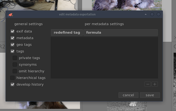The height and width of the screenshot is (111, 176).
Task: Uncheck the tags checkbox
Action: 12,51
